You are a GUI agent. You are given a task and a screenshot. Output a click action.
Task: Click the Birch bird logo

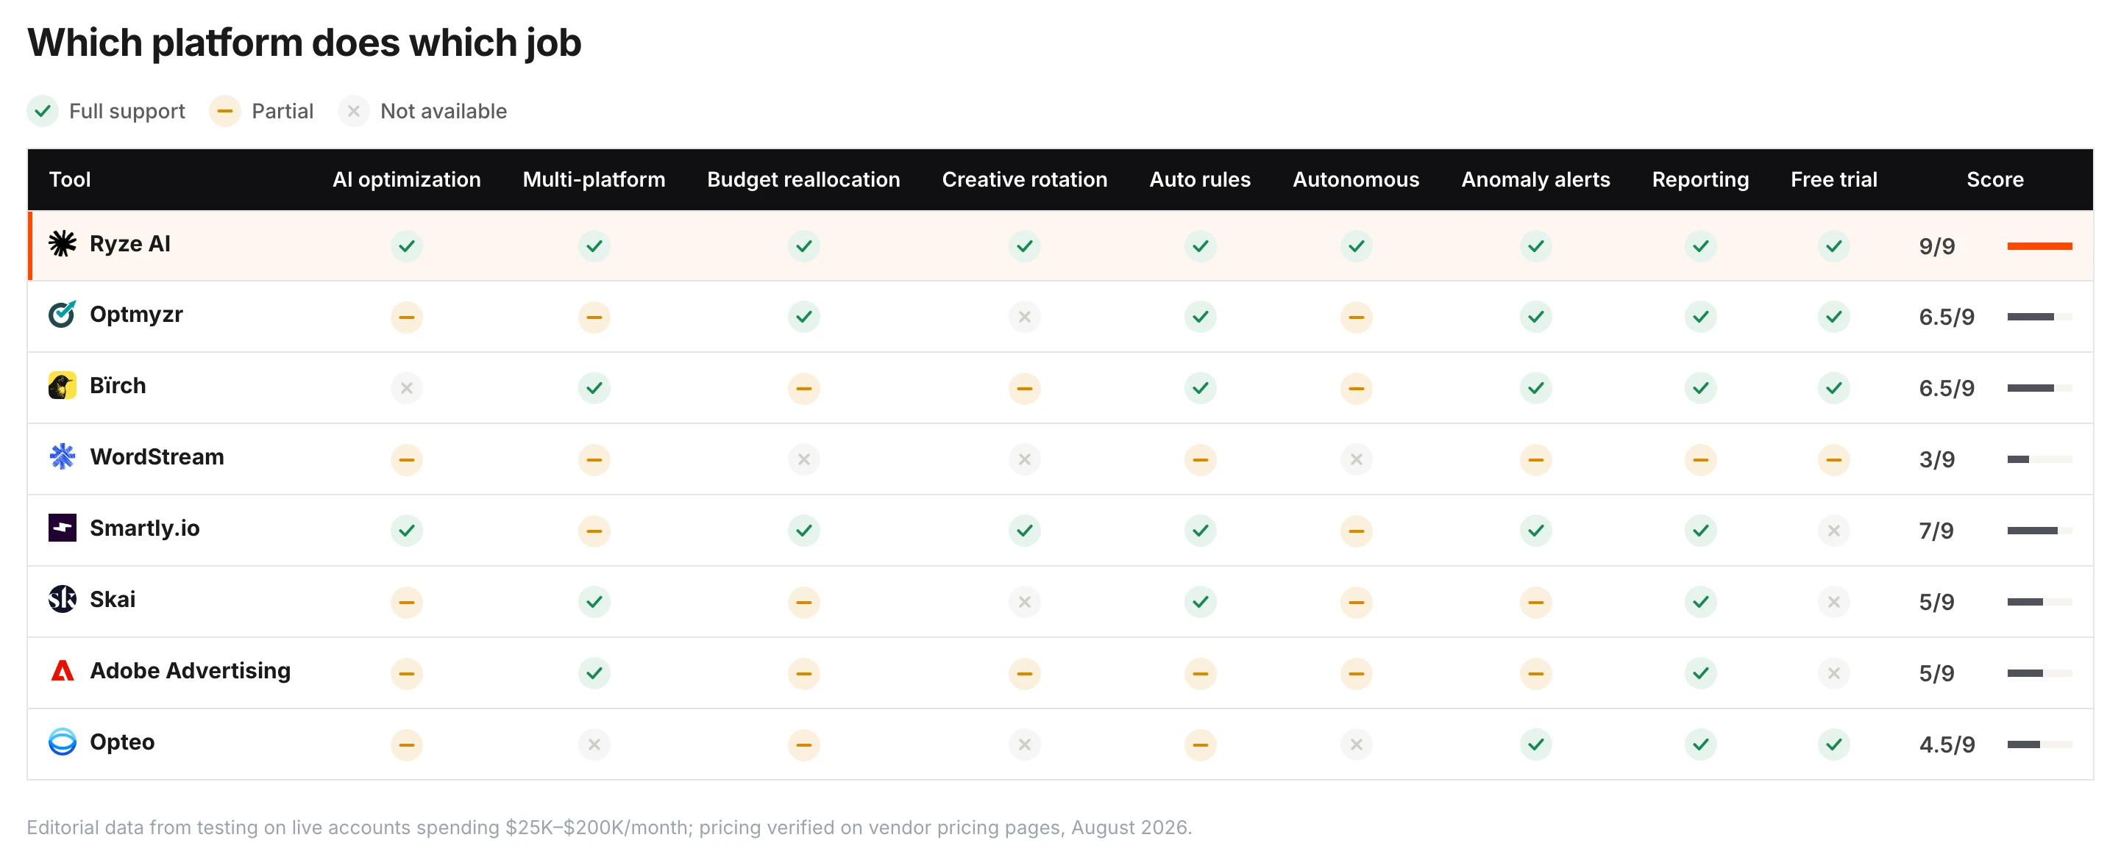point(62,386)
